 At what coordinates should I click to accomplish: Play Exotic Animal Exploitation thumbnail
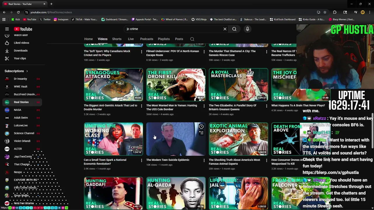[x=238, y=139]
